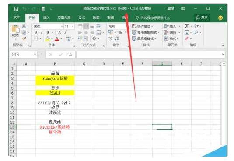Collapse the ribbon with the chevron
The image size is (234, 161).
(223, 45)
